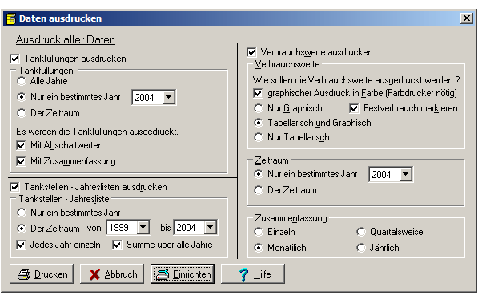The width and height of the screenshot is (478, 300).
Task: Toggle Jedes Jahr einzeln checkbox
Action: click(x=21, y=245)
